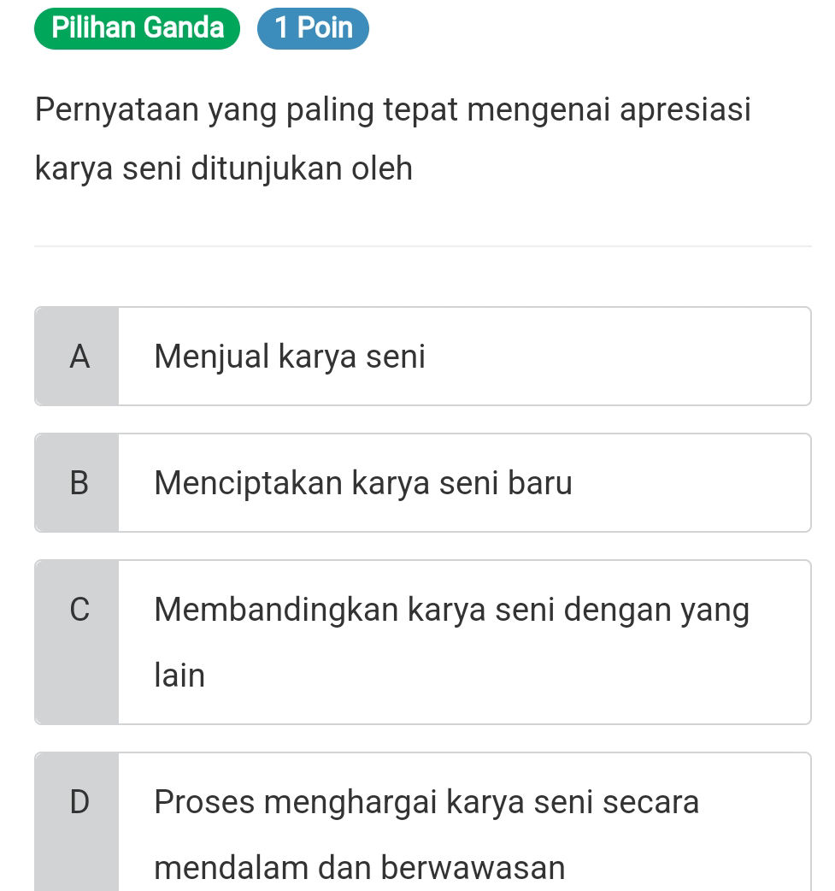Click the letter box C

coord(77,610)
